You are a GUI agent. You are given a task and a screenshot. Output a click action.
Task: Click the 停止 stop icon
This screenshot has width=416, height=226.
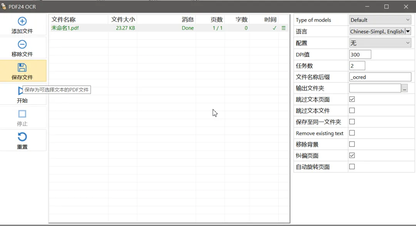coord(22,114)
